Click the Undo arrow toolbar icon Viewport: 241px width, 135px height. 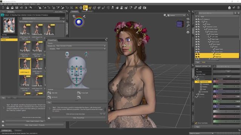tap(31, 7)
